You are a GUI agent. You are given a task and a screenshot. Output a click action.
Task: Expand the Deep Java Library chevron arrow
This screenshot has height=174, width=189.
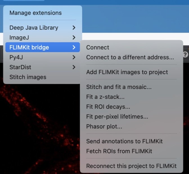coord(74,28)
